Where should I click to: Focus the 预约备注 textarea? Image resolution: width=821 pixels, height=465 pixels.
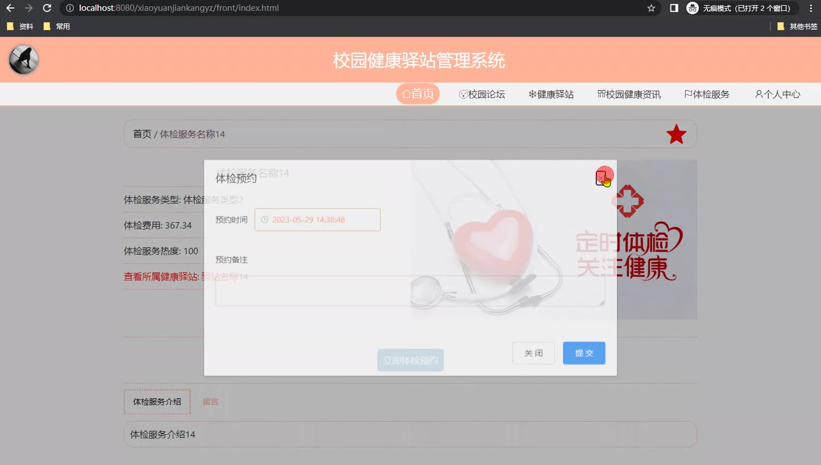(410, 291)
